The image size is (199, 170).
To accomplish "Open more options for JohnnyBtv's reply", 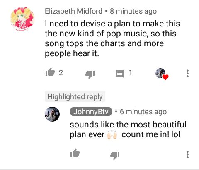I will coord(187,154).
